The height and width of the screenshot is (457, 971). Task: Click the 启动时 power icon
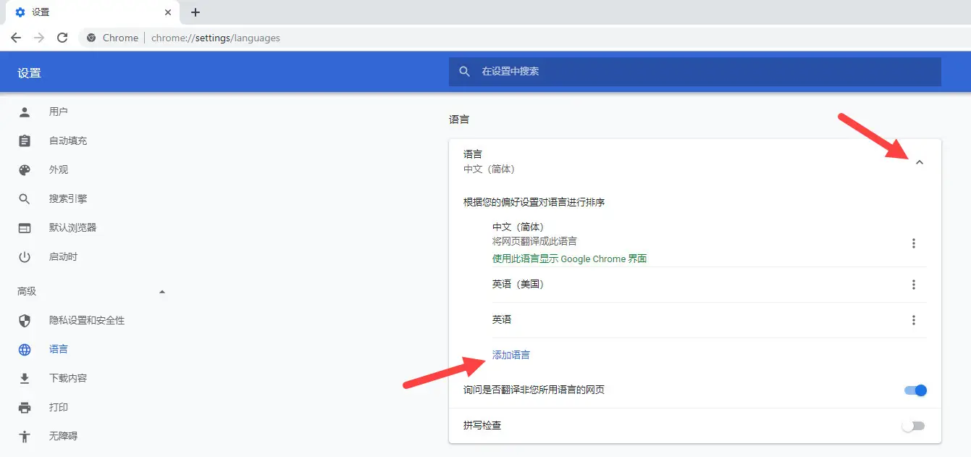[x=25, y=256]
